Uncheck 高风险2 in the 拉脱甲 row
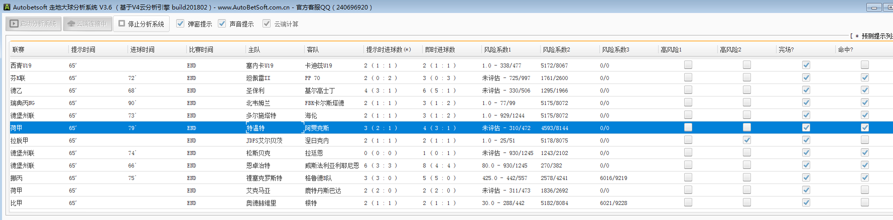Image resolution: width=893 pixels, height=220 pixels. pos(747,140)
